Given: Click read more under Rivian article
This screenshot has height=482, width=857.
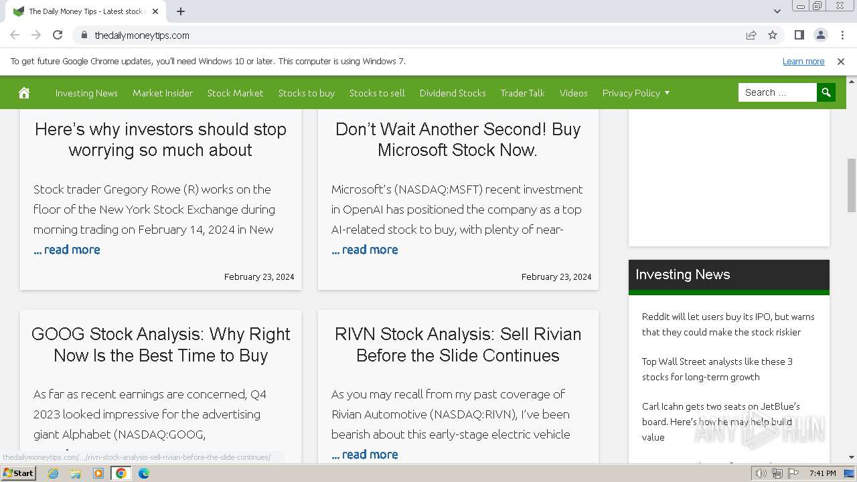Looking at the screenshot, I should (365, 455).
